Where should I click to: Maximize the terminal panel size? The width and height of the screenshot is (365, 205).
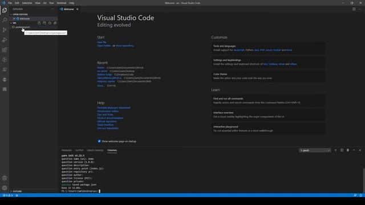click(354, 150)
